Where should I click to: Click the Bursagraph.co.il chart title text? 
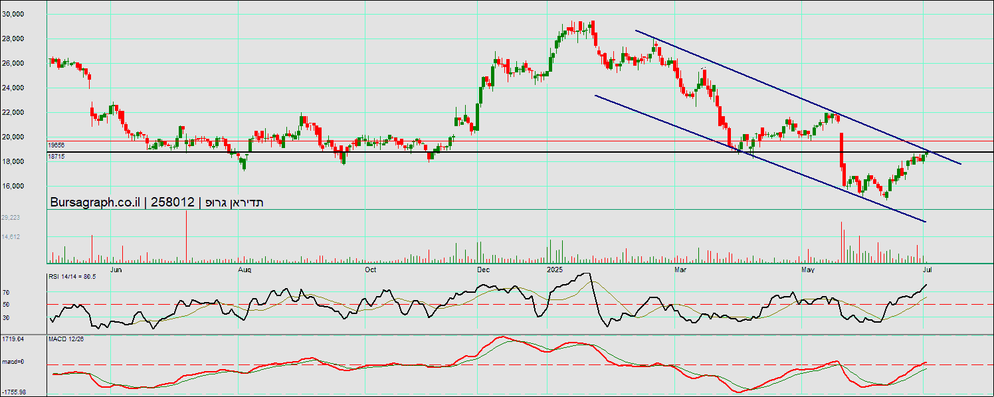click(x=157, y=202)
